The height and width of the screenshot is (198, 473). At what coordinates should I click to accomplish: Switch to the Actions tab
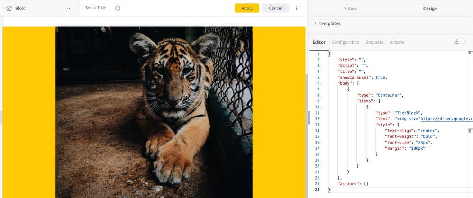tap(397, 42)
